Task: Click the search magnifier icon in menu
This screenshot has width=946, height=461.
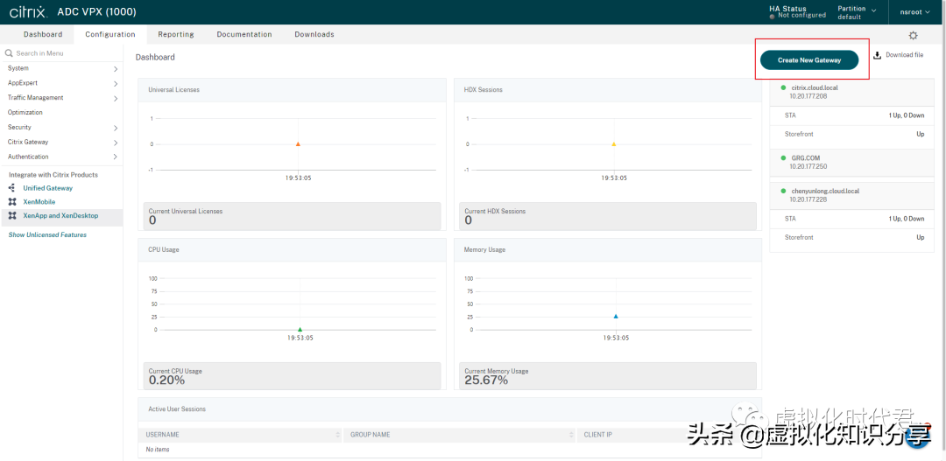Action: click(9, 53)
